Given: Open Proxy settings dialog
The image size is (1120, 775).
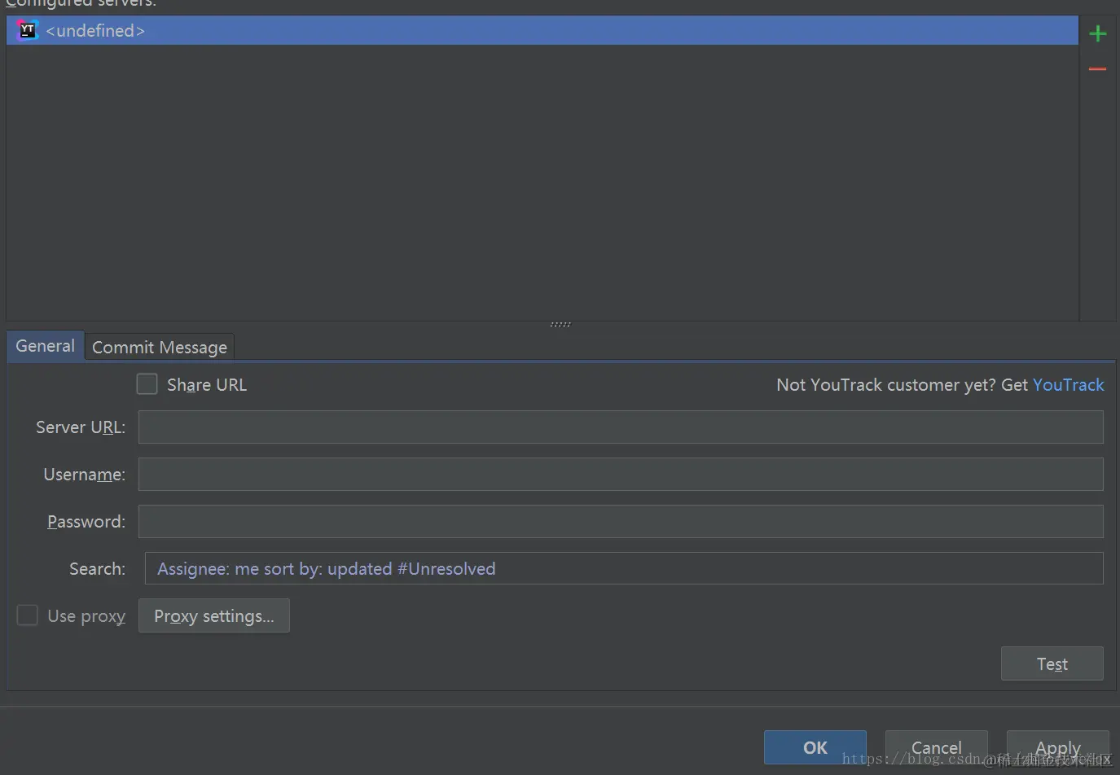Looking at the screenshot, I should (x=214, y=616).
